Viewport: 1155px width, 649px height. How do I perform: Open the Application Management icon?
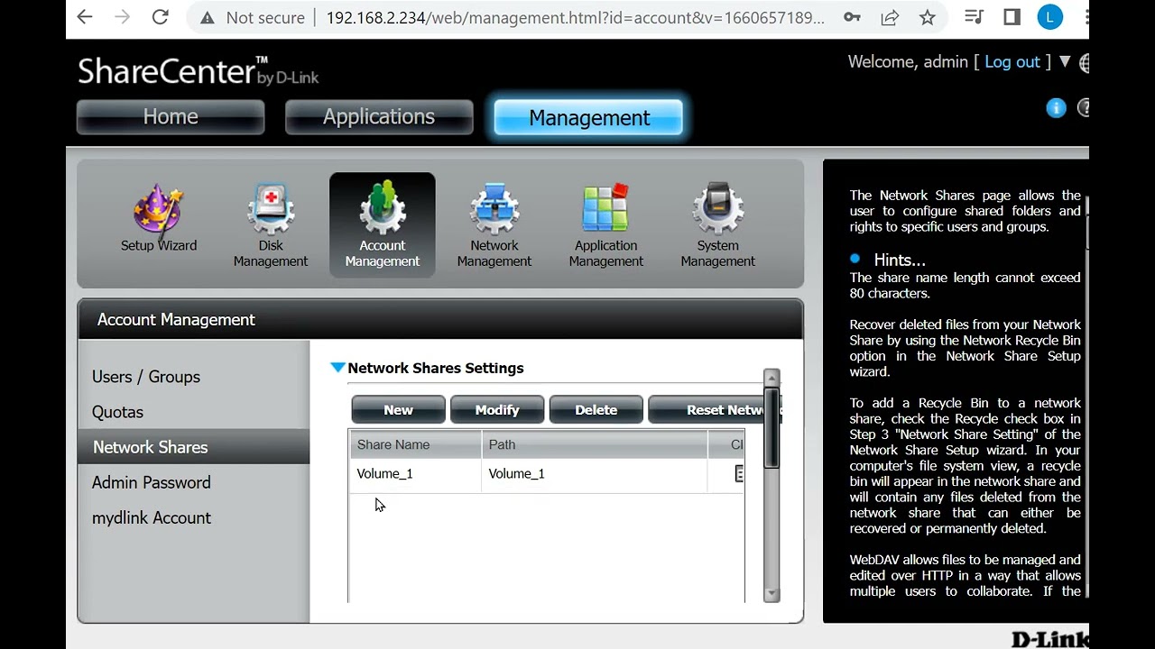tap(606, 225)
